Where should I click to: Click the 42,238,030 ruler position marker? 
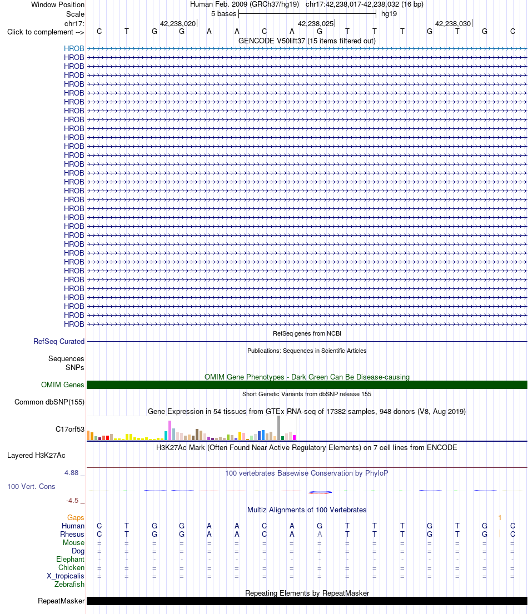453,23
